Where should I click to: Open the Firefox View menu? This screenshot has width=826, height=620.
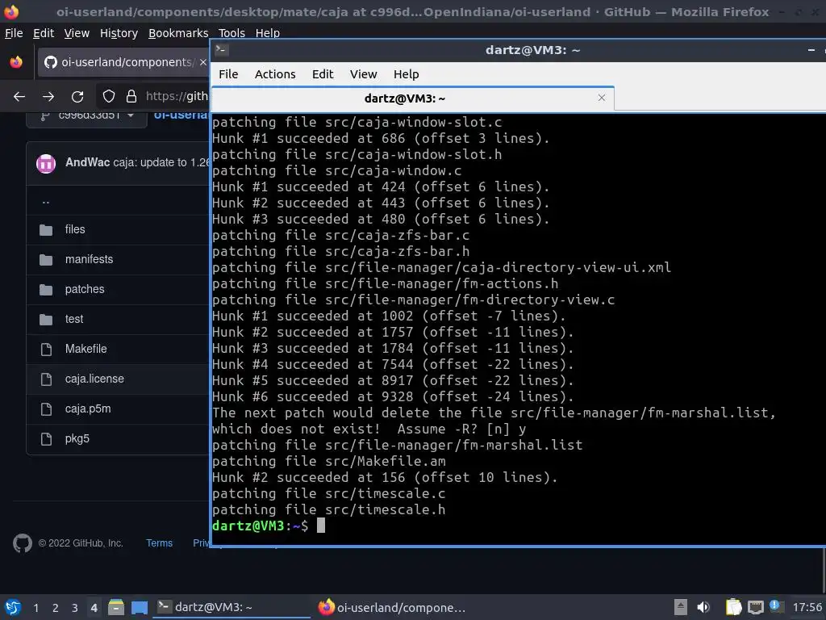pyautogui.click(x=77, y=33)
